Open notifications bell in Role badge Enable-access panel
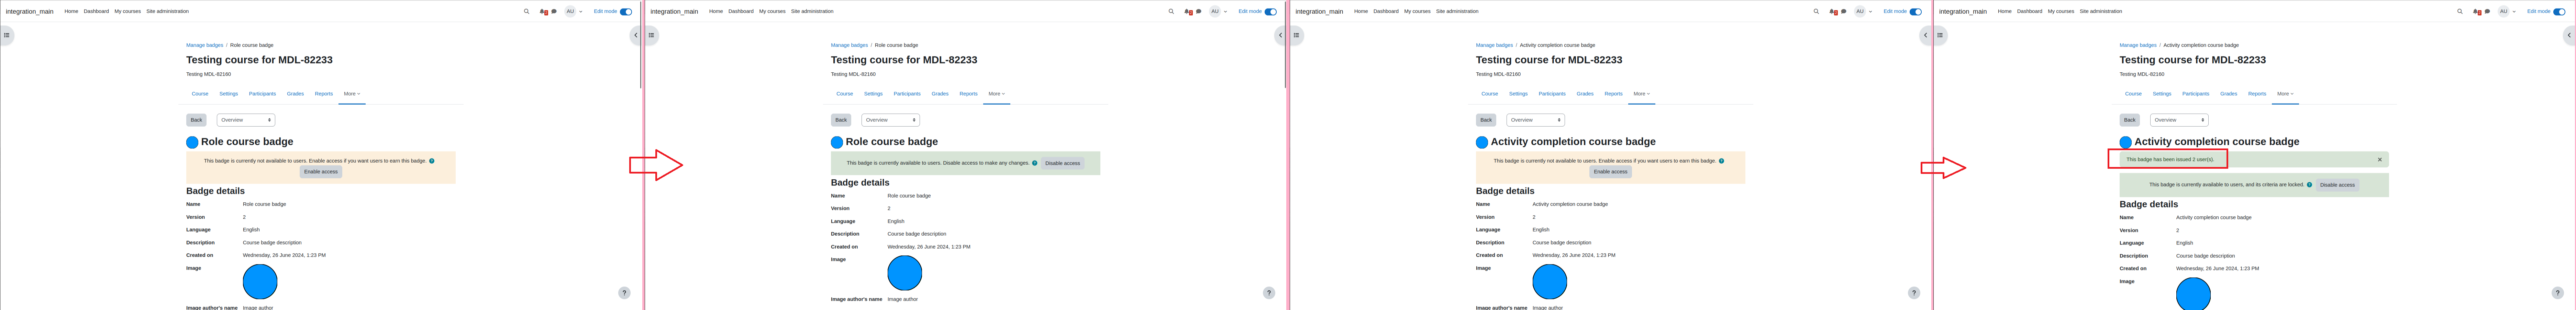The image size is (2576, 310). (x=543, y=12)
